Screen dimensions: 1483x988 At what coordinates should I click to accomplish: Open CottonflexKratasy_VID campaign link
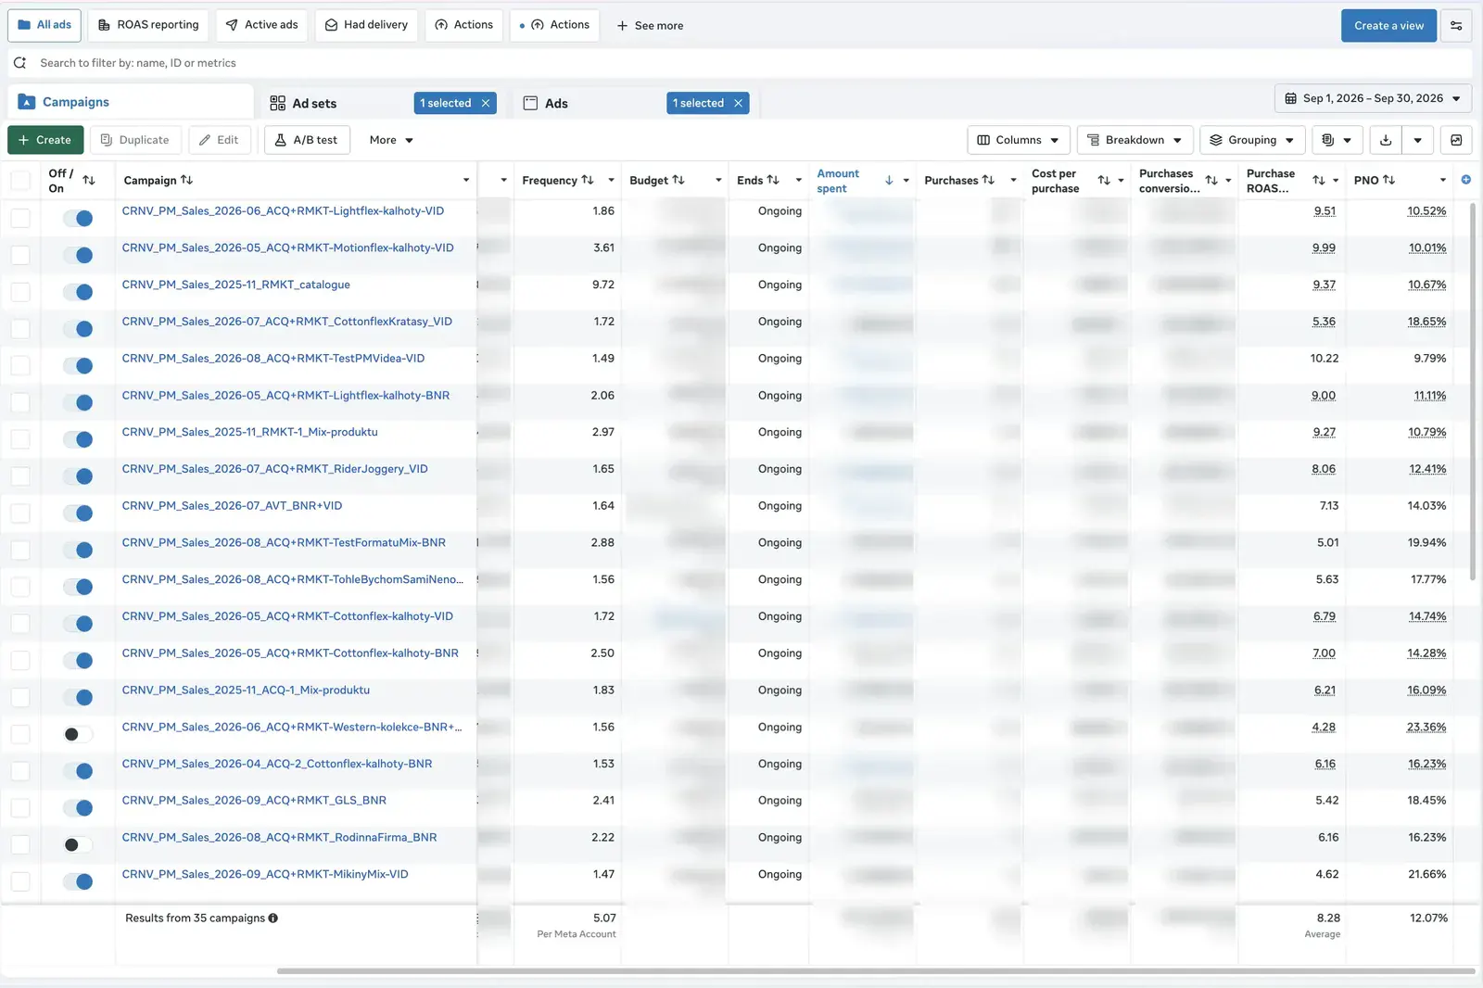(x=287, y=322)
